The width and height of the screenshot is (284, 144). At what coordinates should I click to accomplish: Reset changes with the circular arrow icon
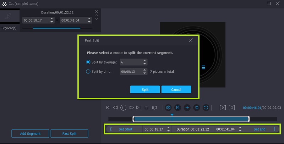206,107
